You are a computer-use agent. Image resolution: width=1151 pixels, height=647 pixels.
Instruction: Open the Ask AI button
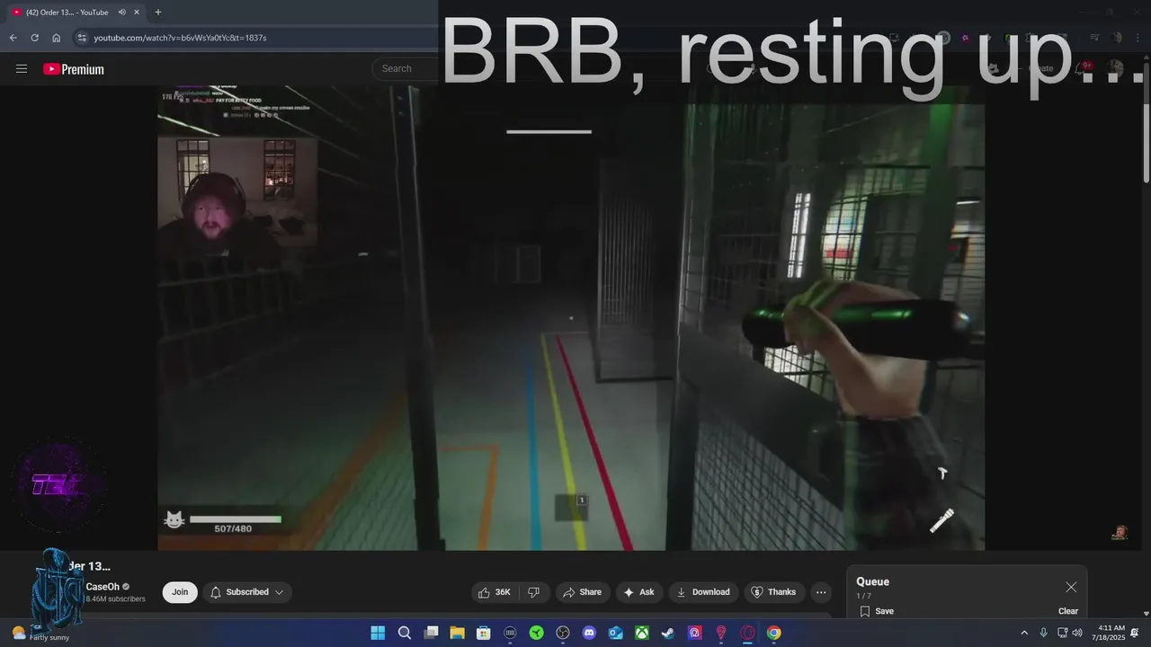pos(638,592)
